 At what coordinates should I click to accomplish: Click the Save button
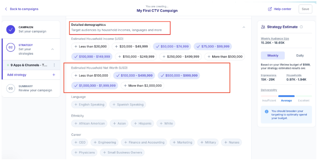(x=305, y=9)
